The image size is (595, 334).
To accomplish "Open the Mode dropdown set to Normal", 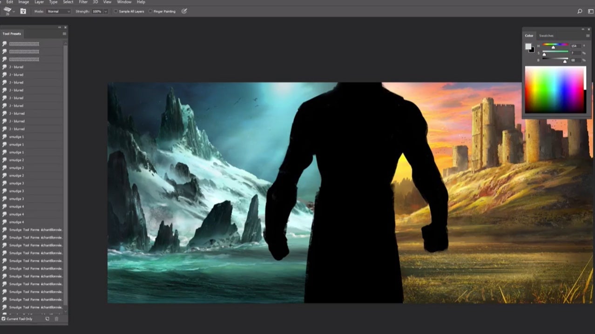I will tap(59, 11).
